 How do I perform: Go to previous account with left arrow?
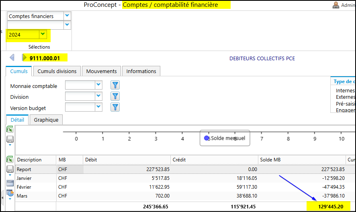(12, 58)
